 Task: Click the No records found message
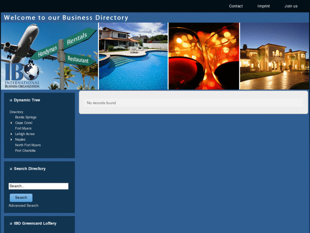click(x=101, y=103)
